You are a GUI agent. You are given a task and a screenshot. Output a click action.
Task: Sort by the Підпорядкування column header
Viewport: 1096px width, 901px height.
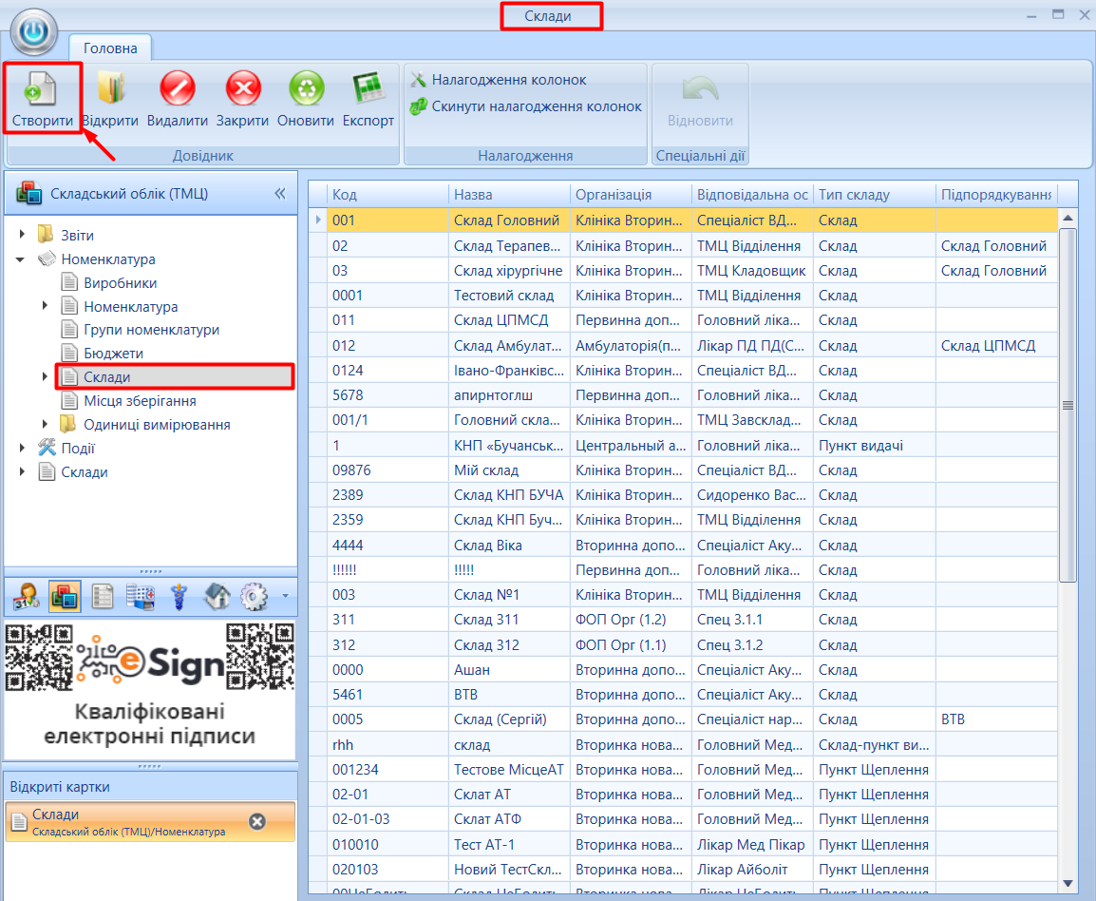996,195
